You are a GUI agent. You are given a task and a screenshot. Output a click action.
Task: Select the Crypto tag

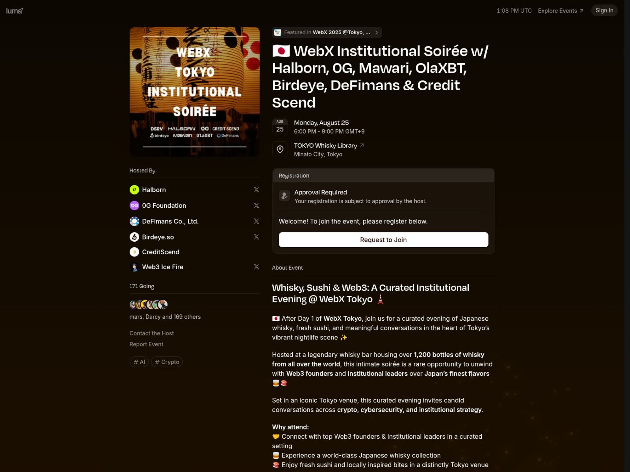pos(167,362)
